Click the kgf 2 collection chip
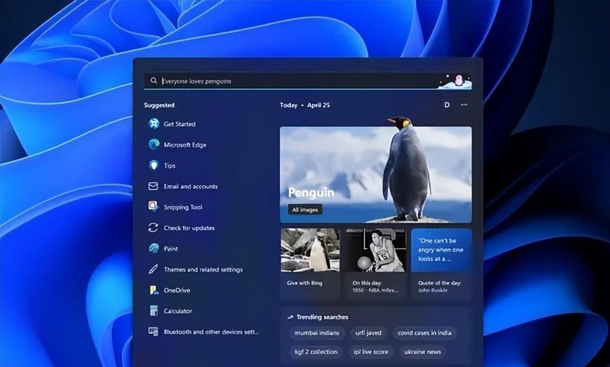610x367 pixels. pyautogui.click(x=316, y=352)
